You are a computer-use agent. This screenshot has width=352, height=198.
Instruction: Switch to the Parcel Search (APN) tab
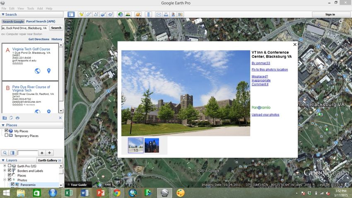pyautogui.click(x=41, y=21)
